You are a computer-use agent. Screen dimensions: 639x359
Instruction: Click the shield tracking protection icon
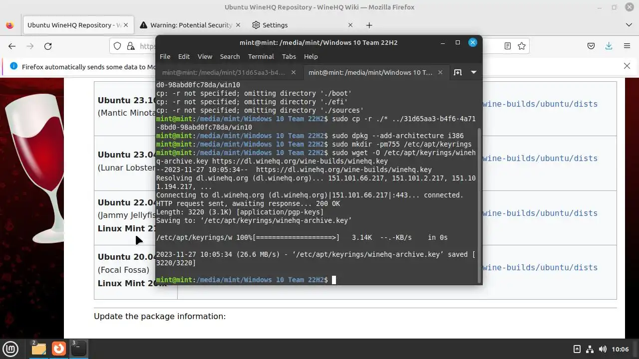(x=117, y=46)
